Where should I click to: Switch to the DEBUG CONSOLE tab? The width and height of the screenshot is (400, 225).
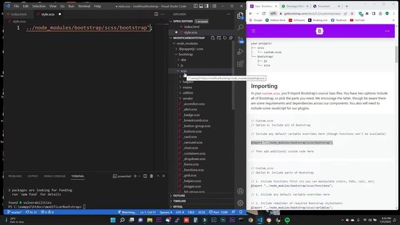tap(54, 176)
